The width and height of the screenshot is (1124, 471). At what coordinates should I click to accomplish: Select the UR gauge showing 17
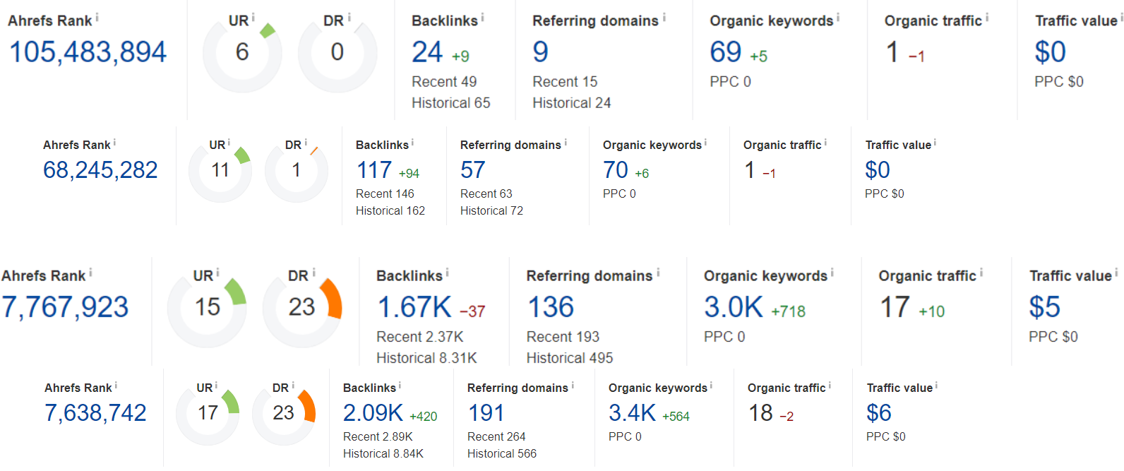pos(208,414)
